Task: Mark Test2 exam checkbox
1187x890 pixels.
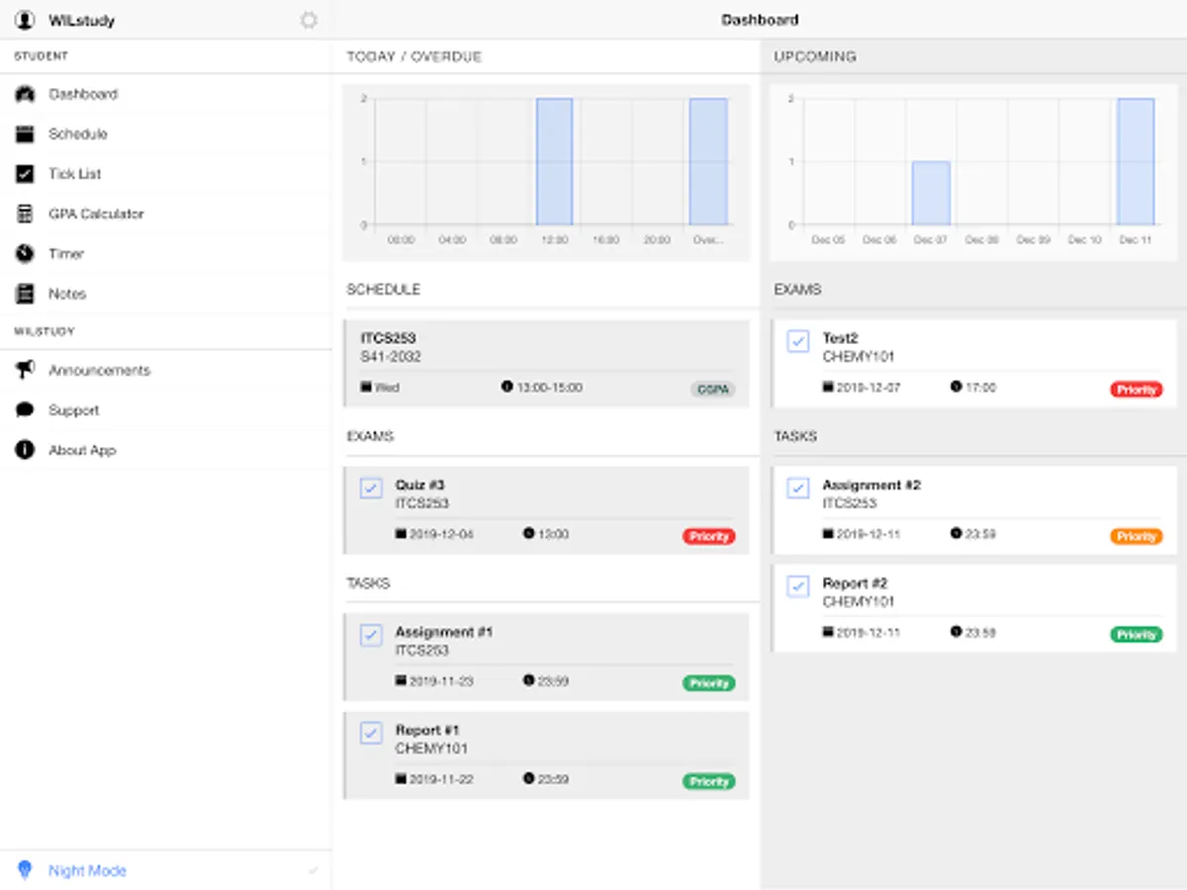Action: [798, 341]
